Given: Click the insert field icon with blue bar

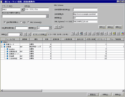Looking at the screenshot, I should pos(81,34).
